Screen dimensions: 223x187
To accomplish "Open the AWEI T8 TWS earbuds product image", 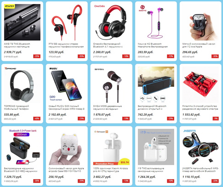I will click(x=22, y=22).
